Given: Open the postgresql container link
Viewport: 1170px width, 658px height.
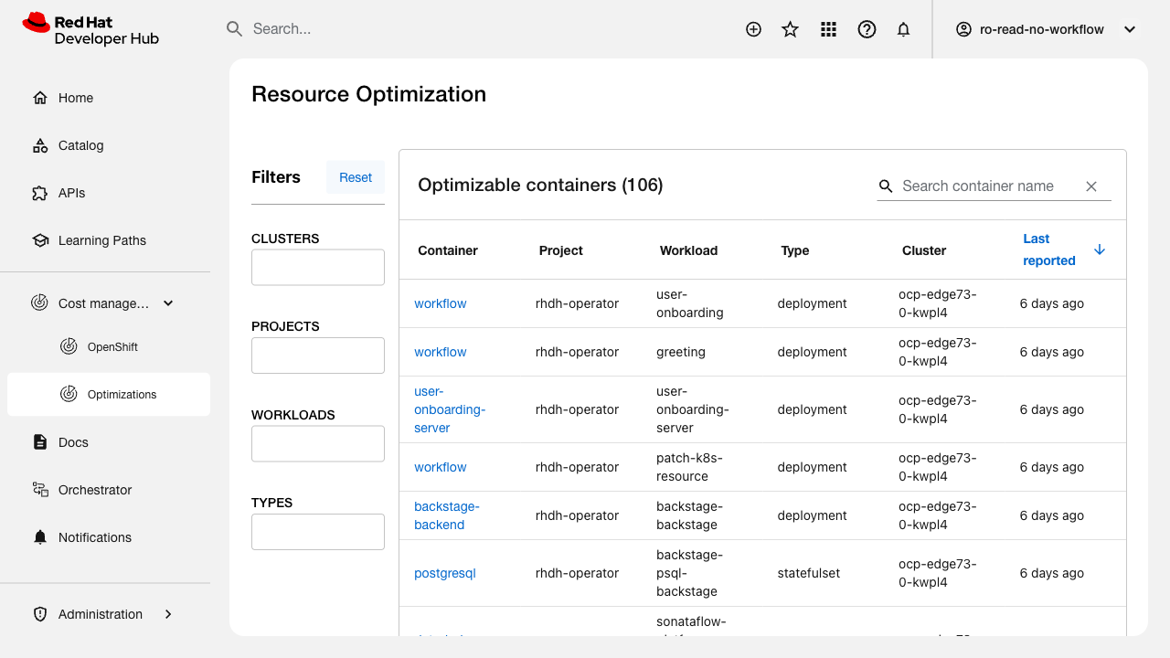Looking at the screenshot, I should (445, 573).
